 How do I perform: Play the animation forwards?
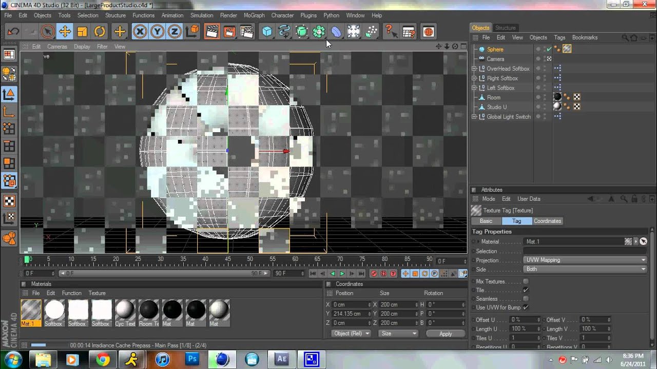(342, 274)
